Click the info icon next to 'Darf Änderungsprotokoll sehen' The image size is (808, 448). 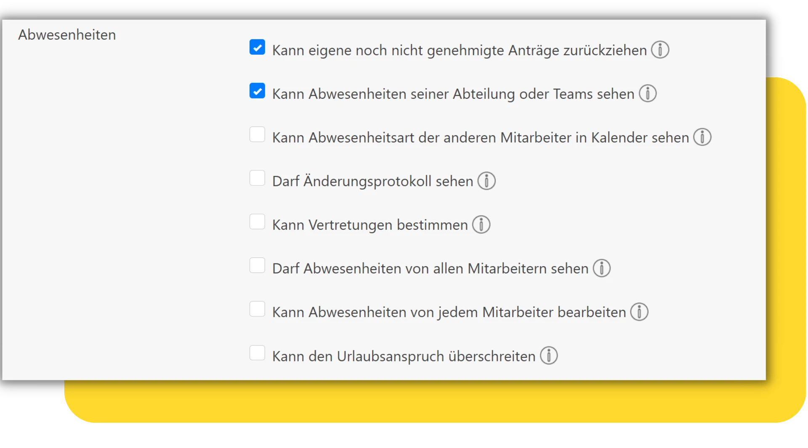click(486, 181)
